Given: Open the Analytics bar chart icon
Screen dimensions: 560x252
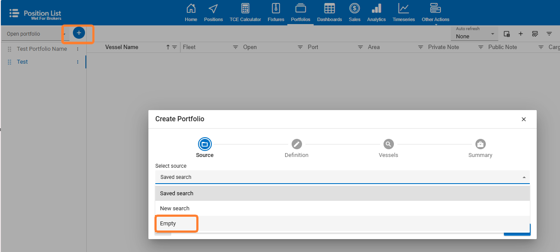Looking at the screenshot, I should (x=376, y=9).
